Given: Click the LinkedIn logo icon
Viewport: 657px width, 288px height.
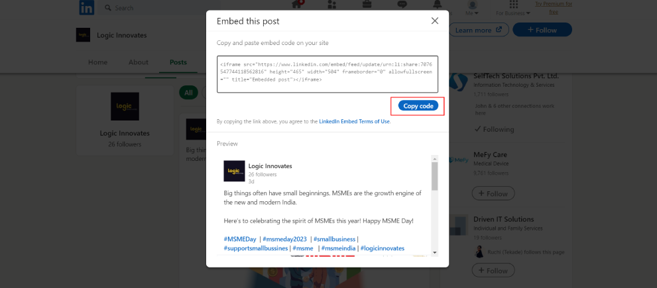Looking at the screenshot, I should click(x=87, y=7).
